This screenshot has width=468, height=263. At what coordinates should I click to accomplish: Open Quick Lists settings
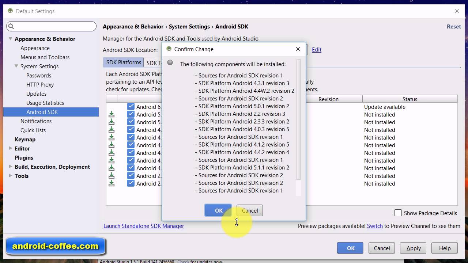[33, 130]
